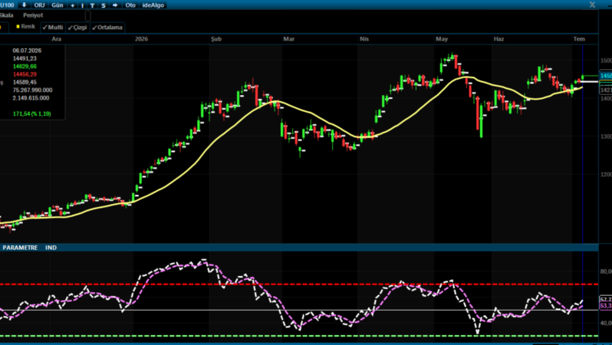Click the U100 symbol label
The height and width of the screenshot is (345, 612).
click(x=8, y=5)
